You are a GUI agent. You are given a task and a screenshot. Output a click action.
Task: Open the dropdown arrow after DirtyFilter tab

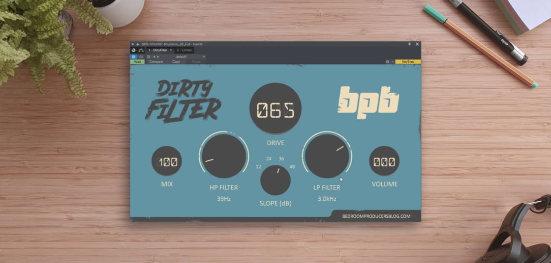pyautogui.click(x=171, y=50)
